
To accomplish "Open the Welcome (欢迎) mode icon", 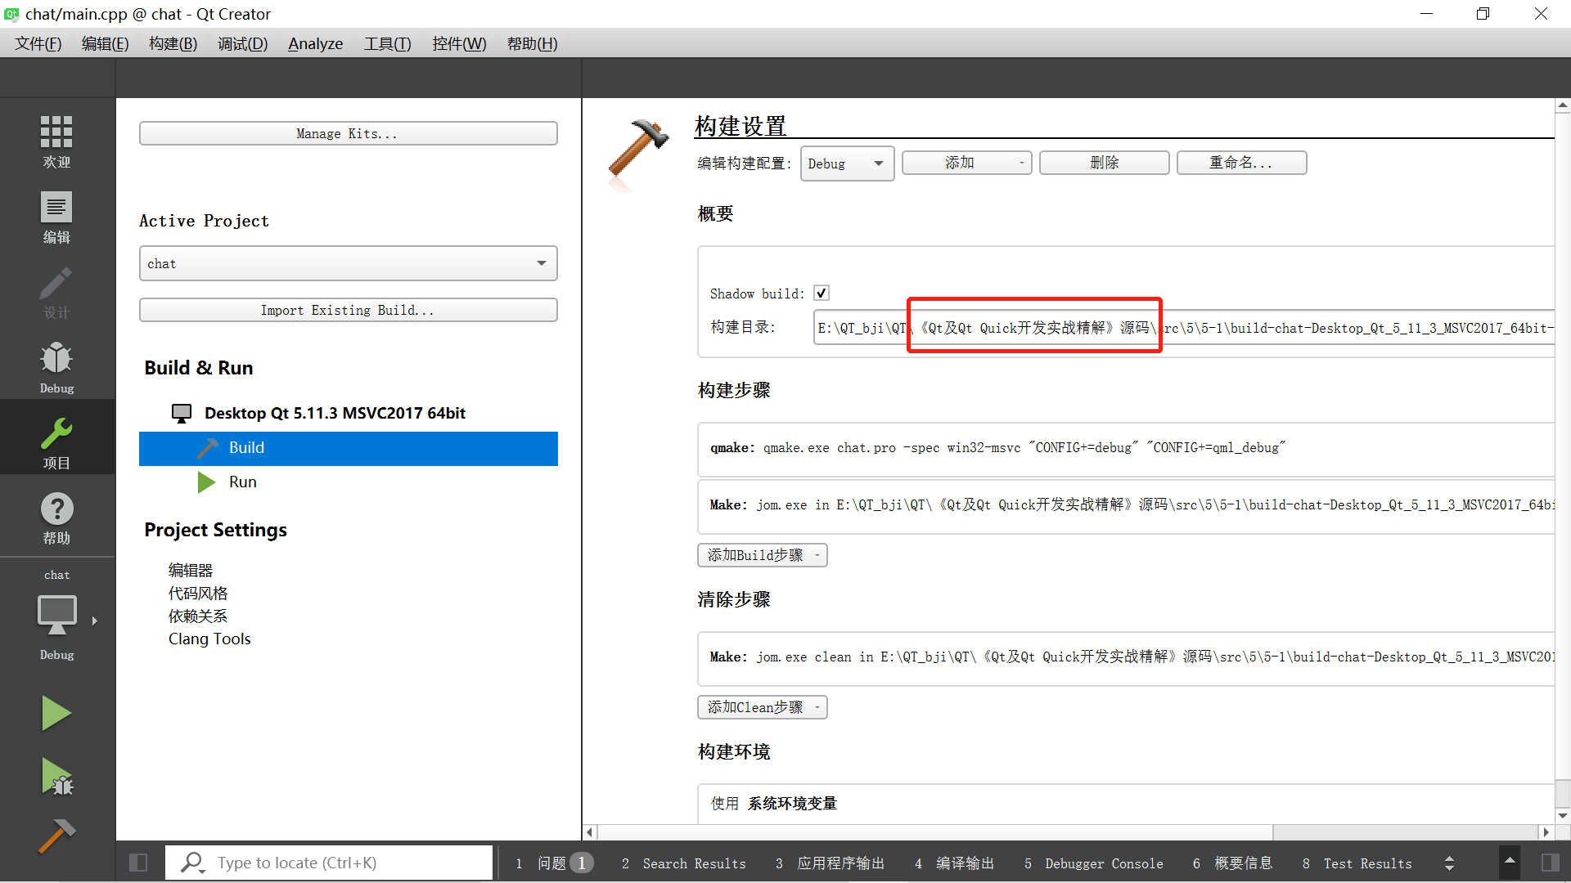I will (x=56, y=141).
